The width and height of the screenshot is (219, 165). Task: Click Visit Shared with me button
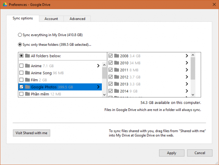(31, 133)
